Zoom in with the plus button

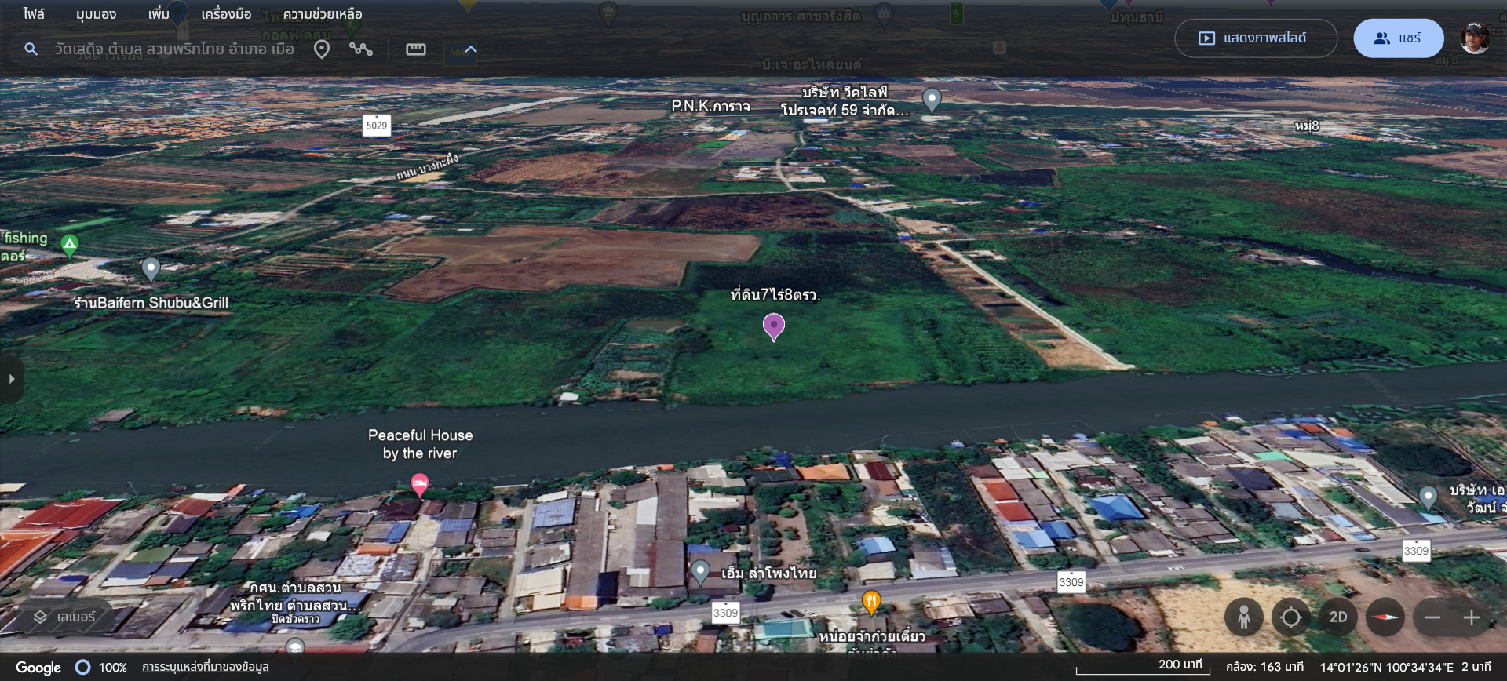click(x=1471, y=617)
